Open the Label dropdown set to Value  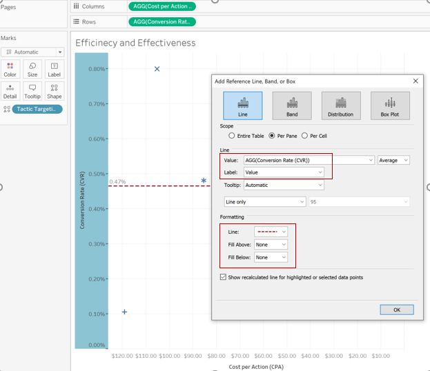coord(284,172)
